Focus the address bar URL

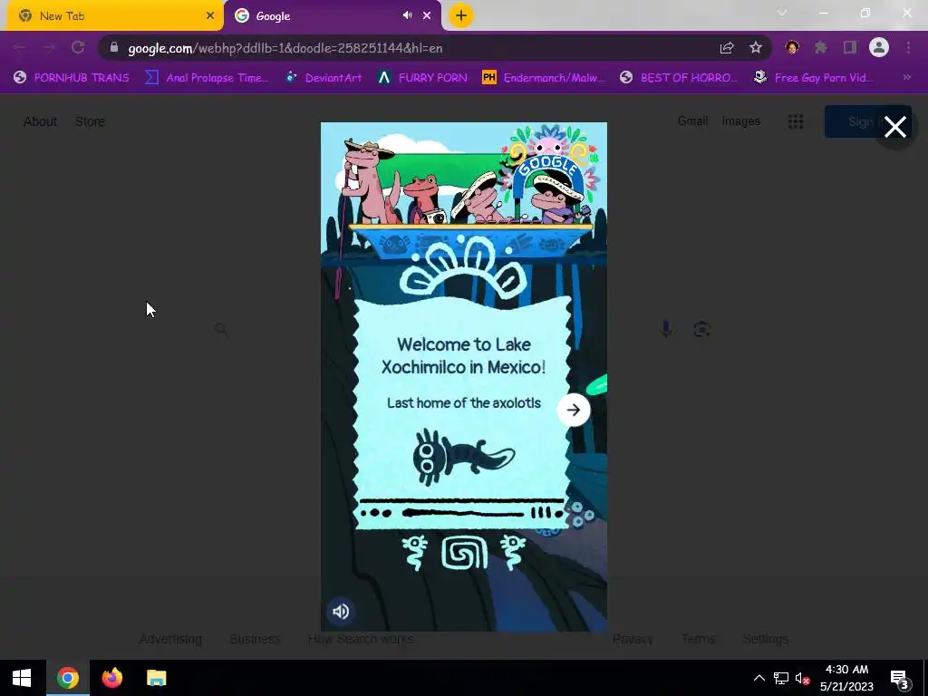click(x=285, y=48)
